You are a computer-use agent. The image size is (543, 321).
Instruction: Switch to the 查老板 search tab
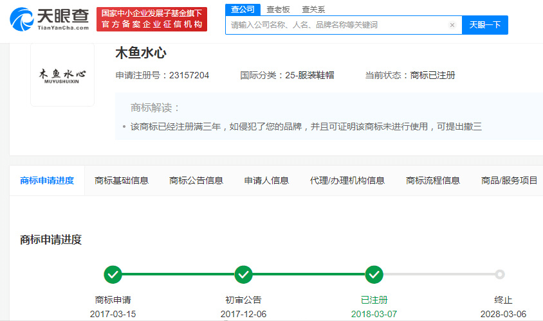coord(278,10)
